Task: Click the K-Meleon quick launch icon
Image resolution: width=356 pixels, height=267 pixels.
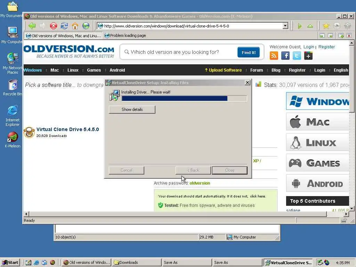Action: [52, 262]
